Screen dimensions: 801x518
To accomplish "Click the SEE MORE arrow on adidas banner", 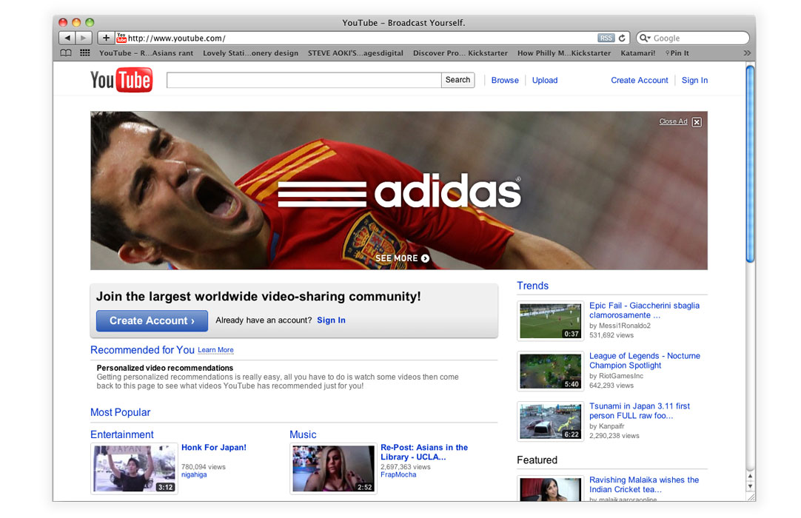I will tap(425, 258).
